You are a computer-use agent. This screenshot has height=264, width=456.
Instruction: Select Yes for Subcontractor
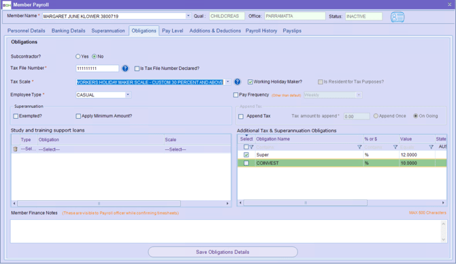(x=78, y=56)
